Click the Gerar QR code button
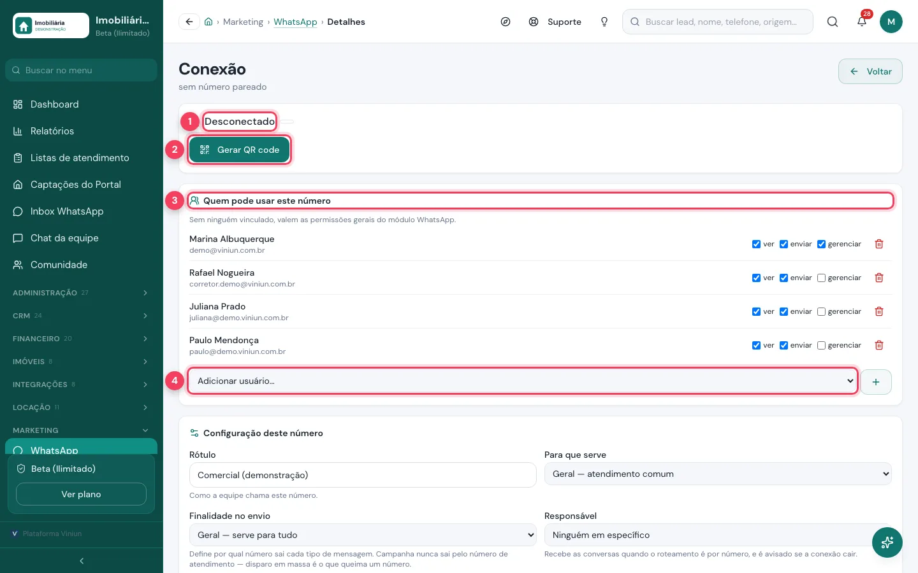The height and width of the screenshot is (573, 918). pos(239,150)
